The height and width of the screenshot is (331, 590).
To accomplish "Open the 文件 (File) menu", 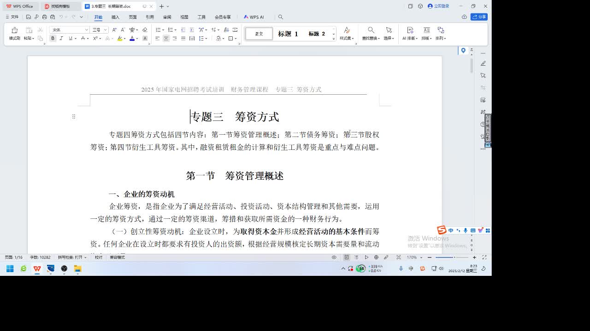I will pyautogui.click(x=12, y=17).
